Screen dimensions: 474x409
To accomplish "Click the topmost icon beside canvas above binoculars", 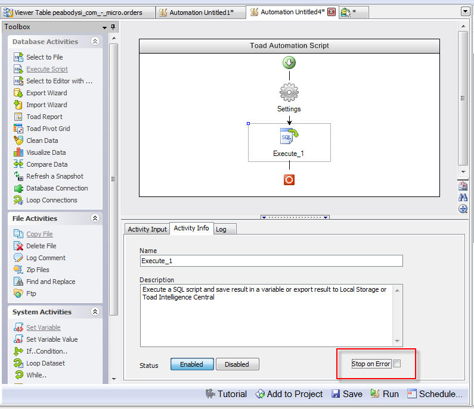I will pyautogui.click(x=463, y=186).
